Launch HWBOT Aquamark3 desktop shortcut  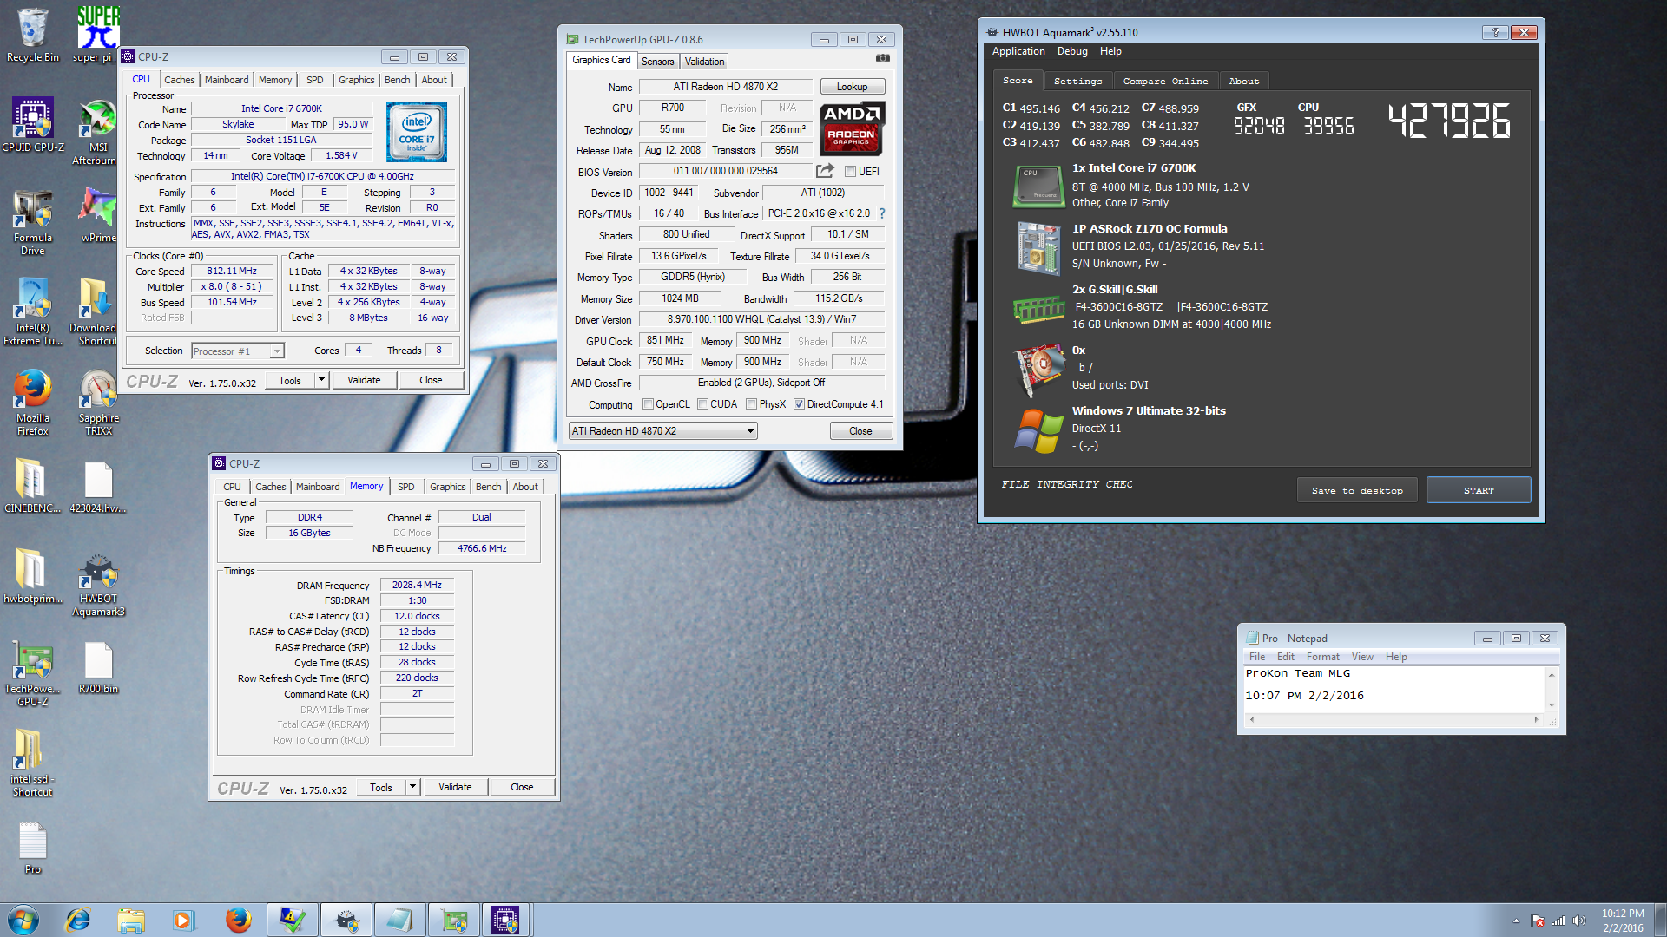tap(98, 583)
